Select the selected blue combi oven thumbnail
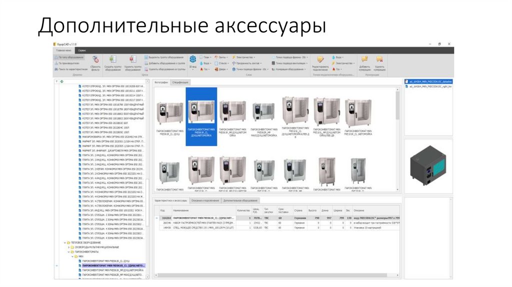The image size is (512, 287). (201, 116)
